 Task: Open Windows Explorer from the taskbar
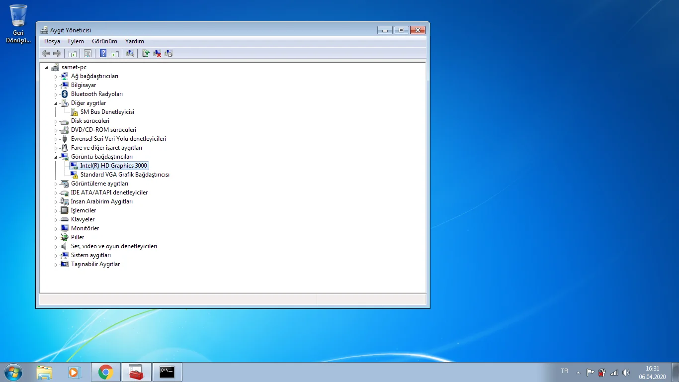tap(44, 372)
